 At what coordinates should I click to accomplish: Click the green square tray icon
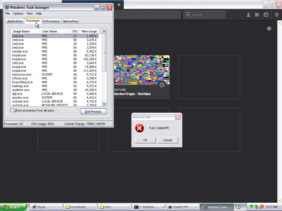(x=252, y=207)
